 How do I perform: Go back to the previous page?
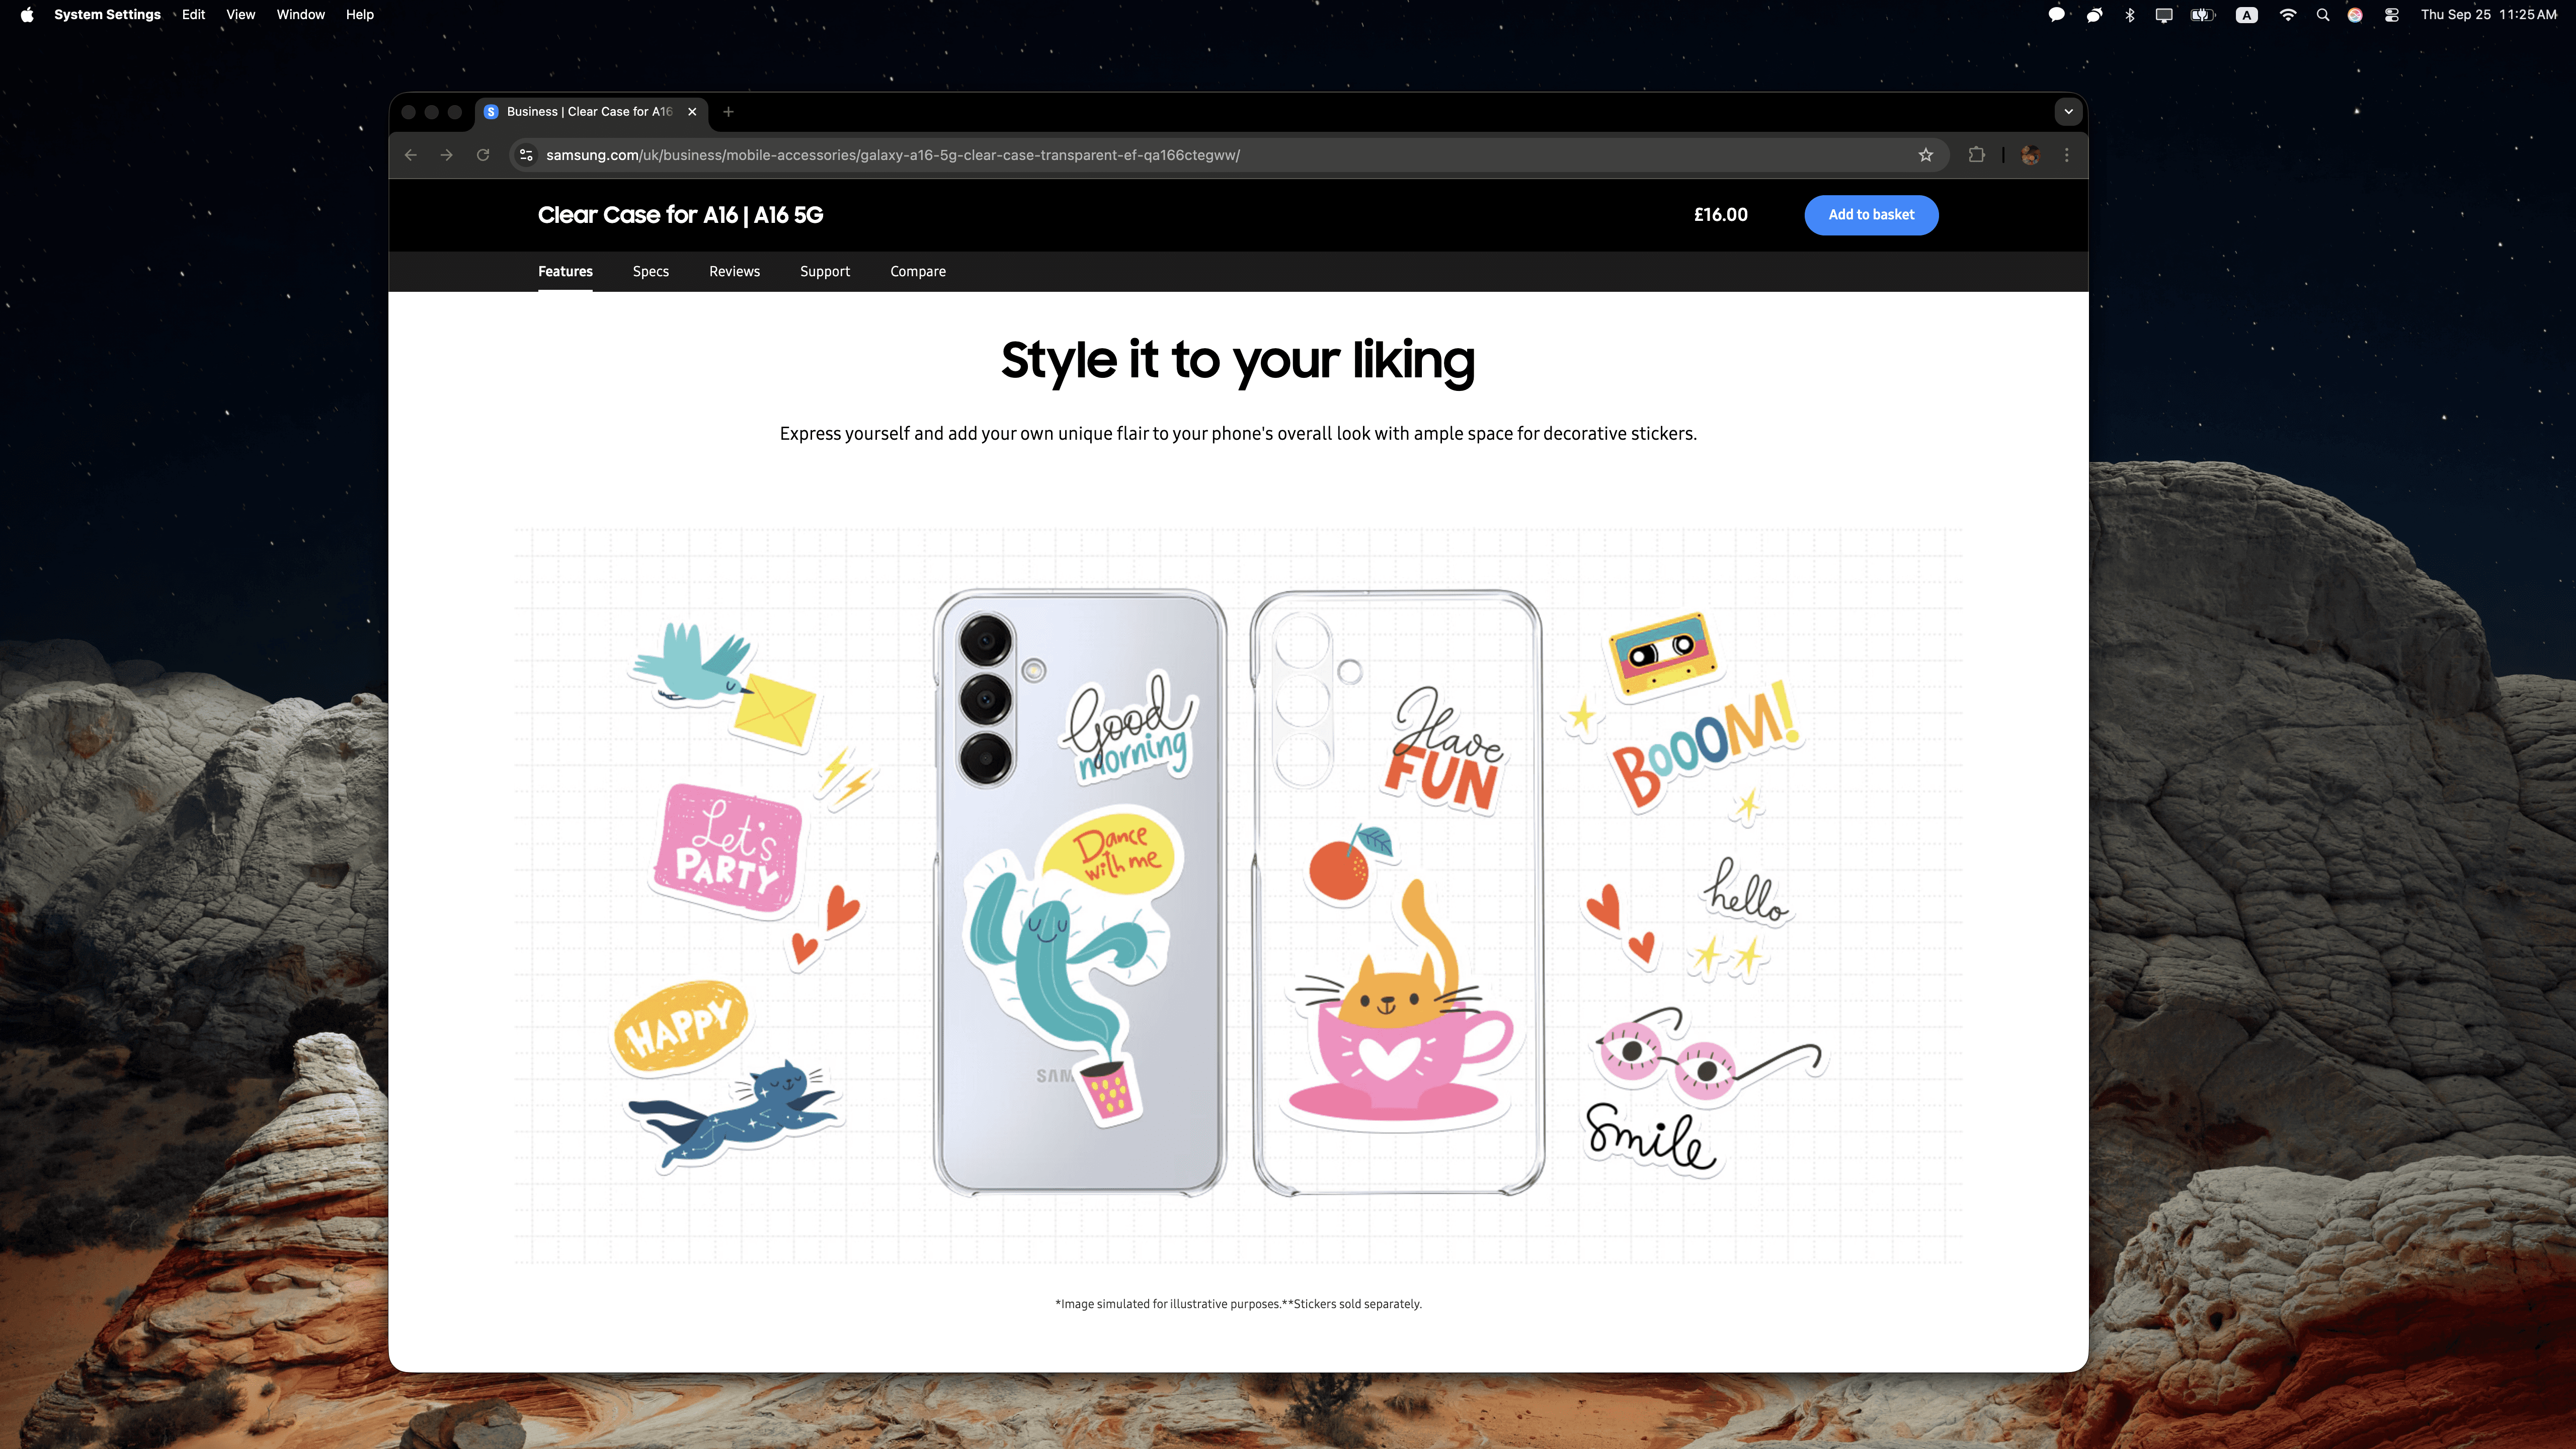pos(411,155)
